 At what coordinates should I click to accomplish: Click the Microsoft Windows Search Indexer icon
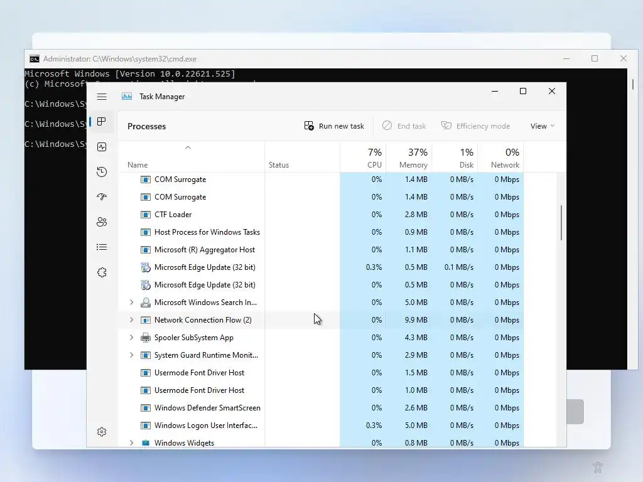146,303
